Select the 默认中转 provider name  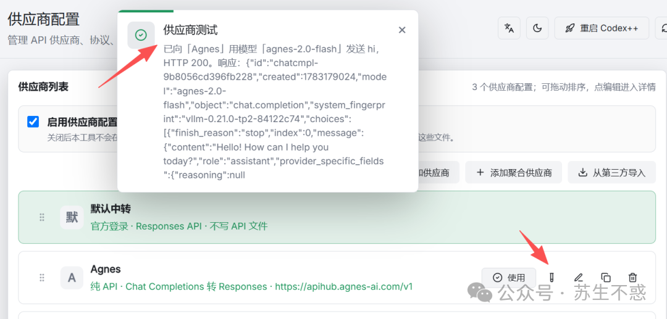(x=110, y=209)
